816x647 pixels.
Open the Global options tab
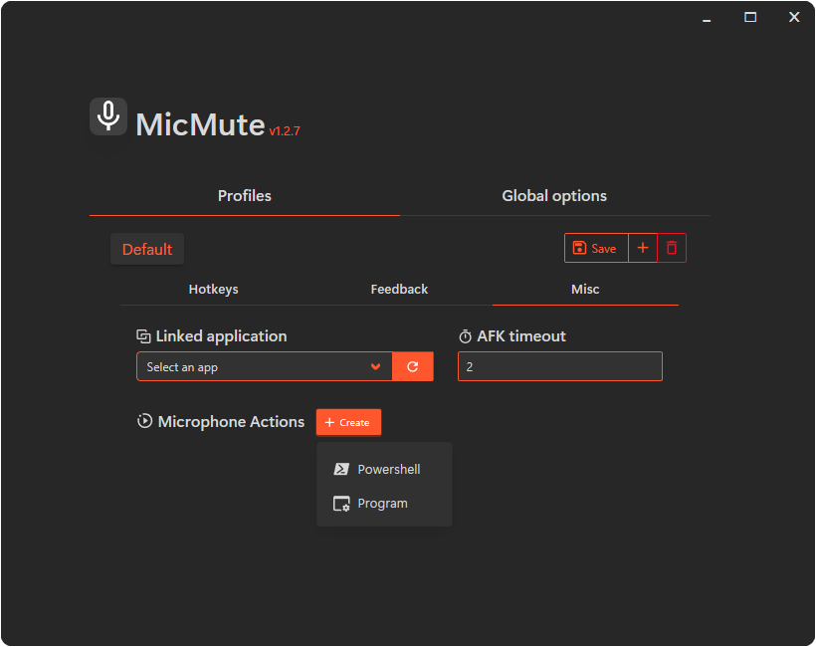click(x=554, y=196)
